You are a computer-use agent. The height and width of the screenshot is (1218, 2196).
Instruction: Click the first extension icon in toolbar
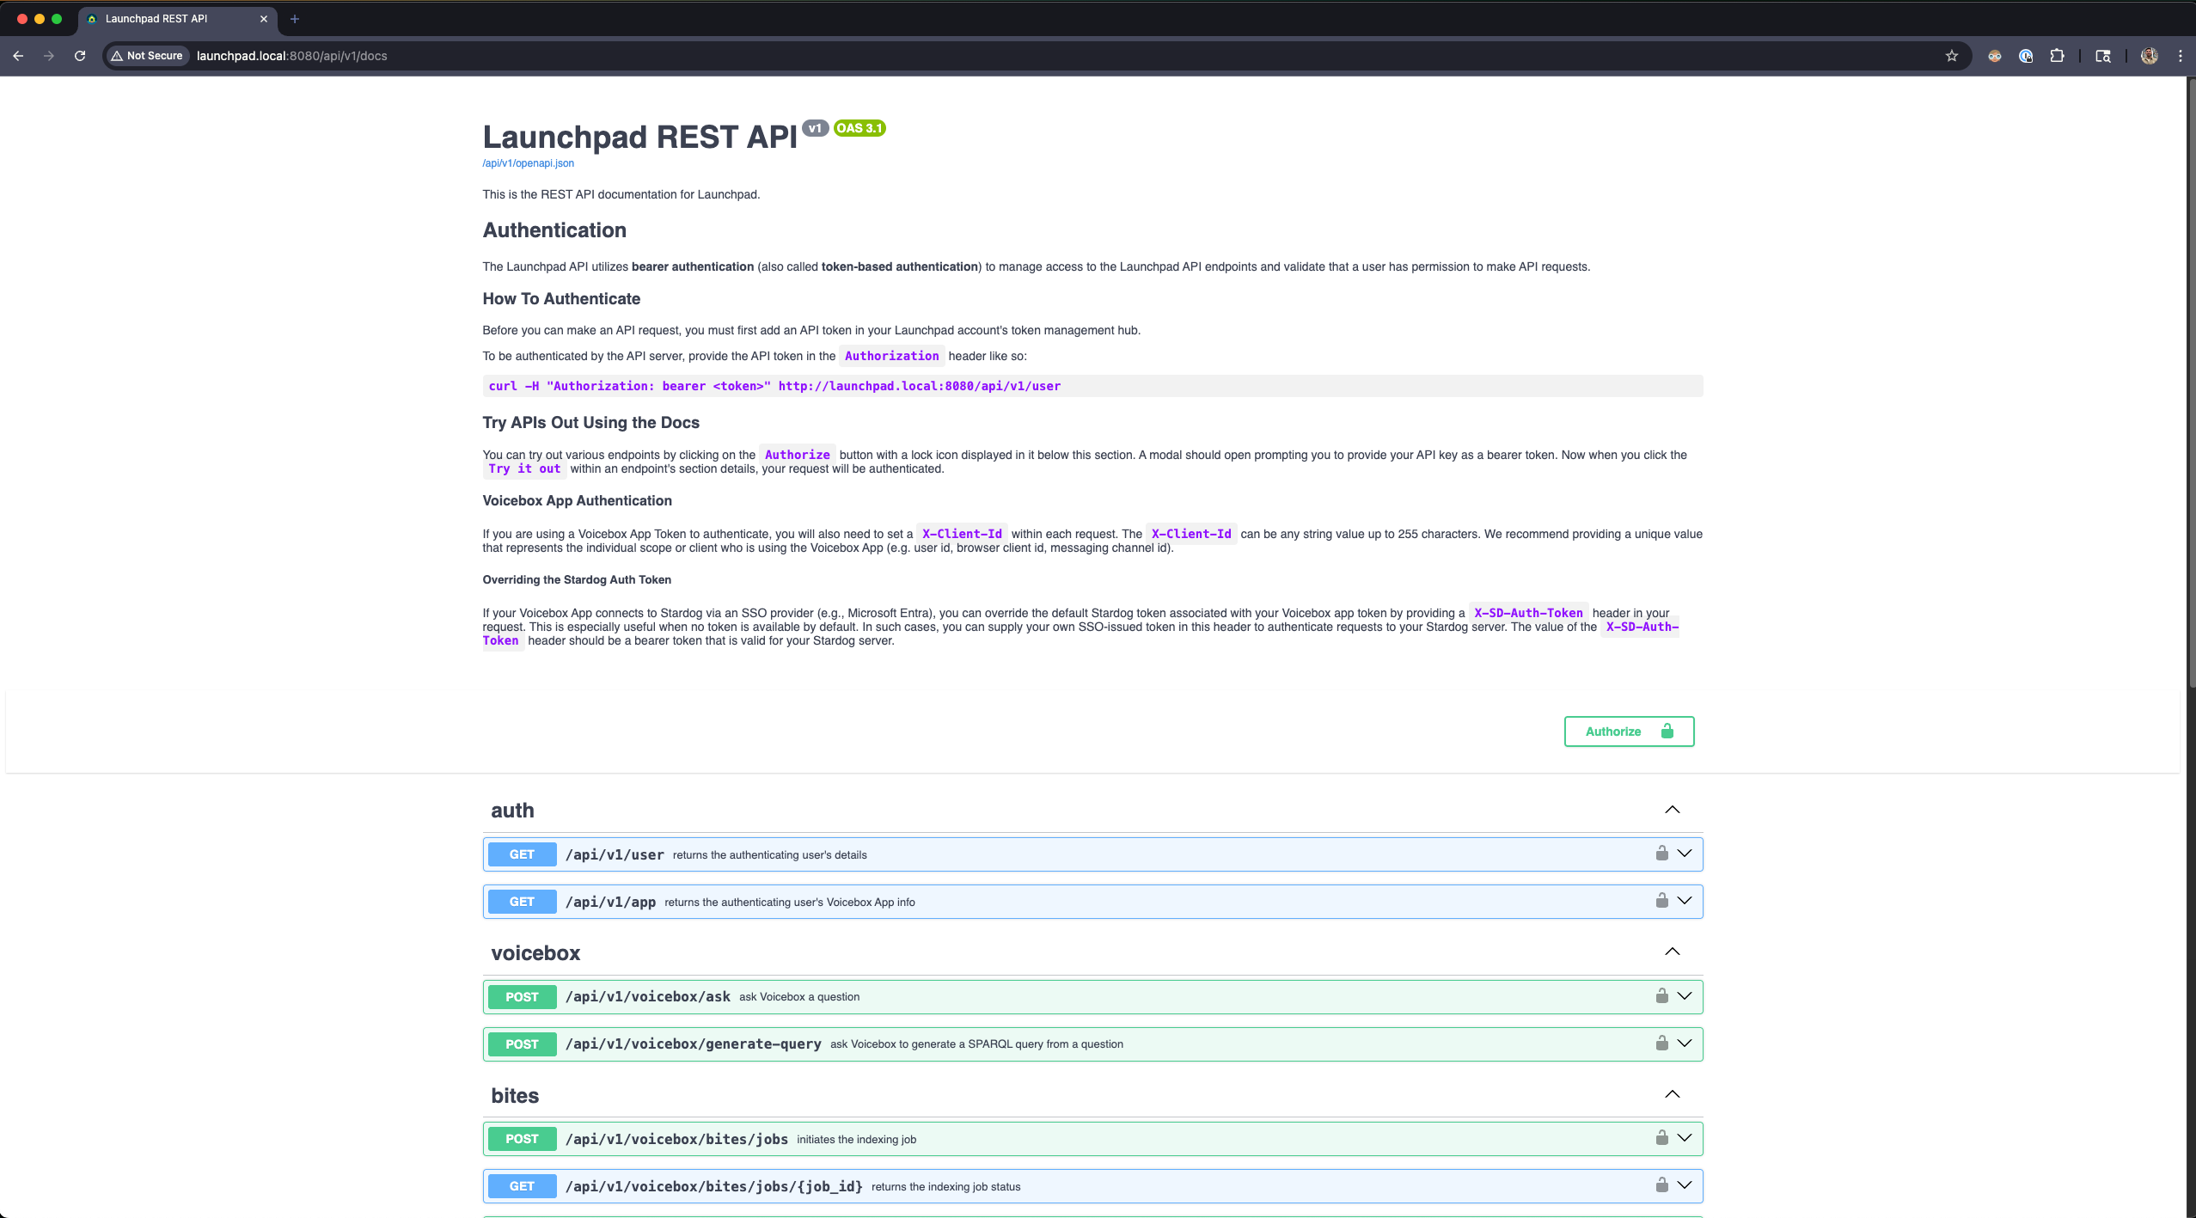click(x=1994, y=56)
